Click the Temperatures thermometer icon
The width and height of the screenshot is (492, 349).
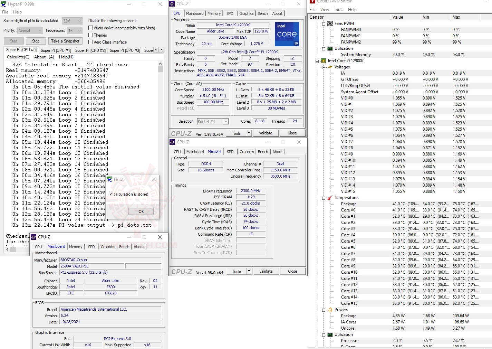point(330,198)
